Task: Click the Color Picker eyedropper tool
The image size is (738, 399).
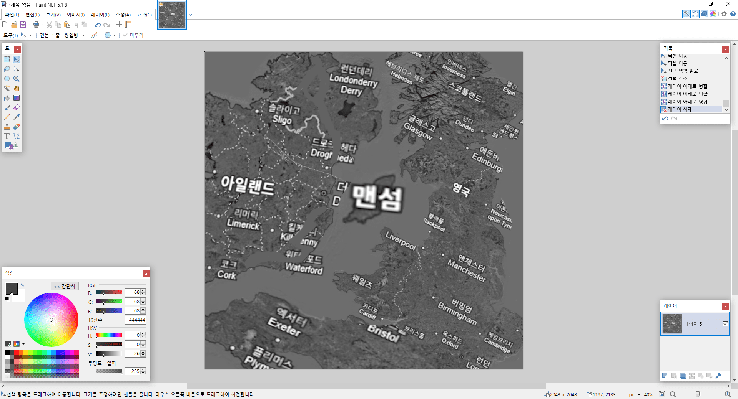Action: pos(17,117)
